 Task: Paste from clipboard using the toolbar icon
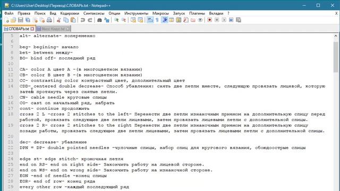(x=73, y=20)
